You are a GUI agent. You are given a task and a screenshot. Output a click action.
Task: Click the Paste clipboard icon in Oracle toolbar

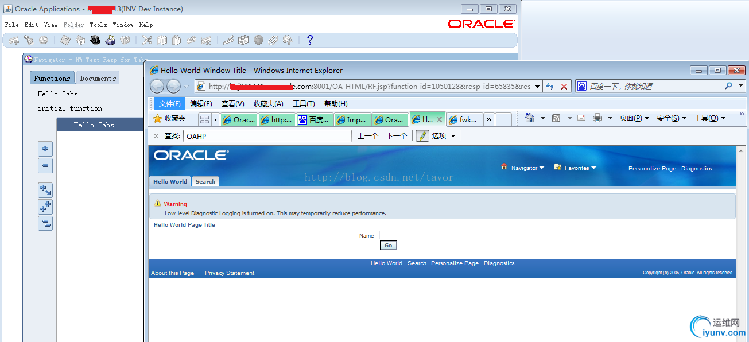177,40
